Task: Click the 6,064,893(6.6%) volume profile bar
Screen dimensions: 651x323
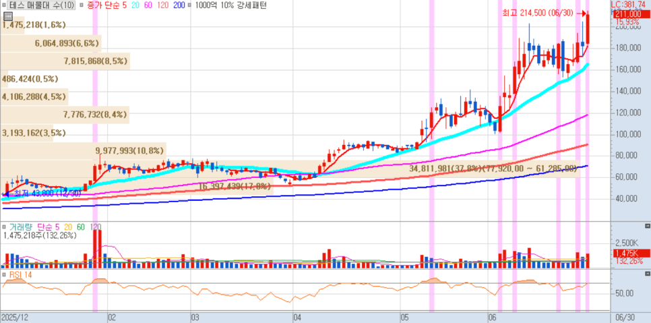Action: [x=51, y=43]
